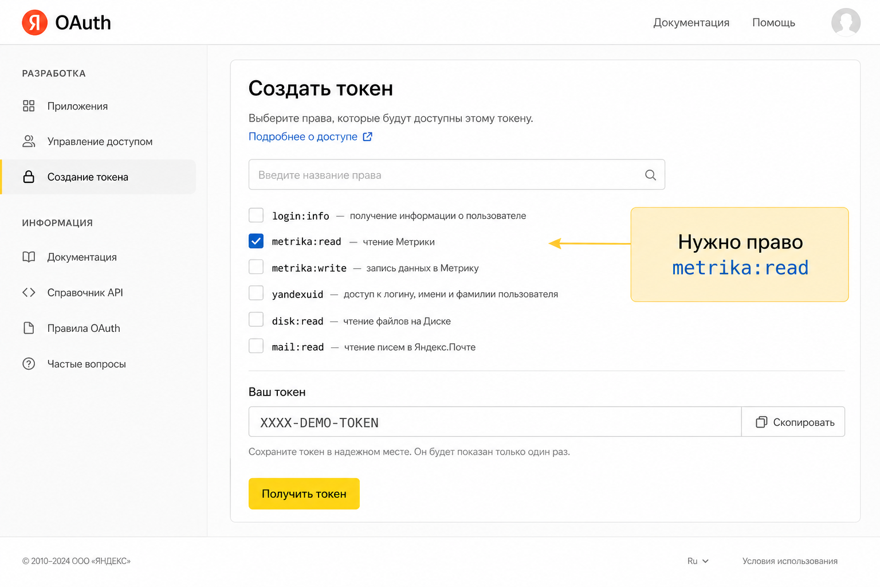The height and width of the screenshot is (587, 880).
Task: Click the Управление доступом people icon
Action: coord(29,142)
